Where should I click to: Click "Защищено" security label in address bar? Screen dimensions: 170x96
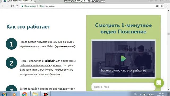coord(30,6)
